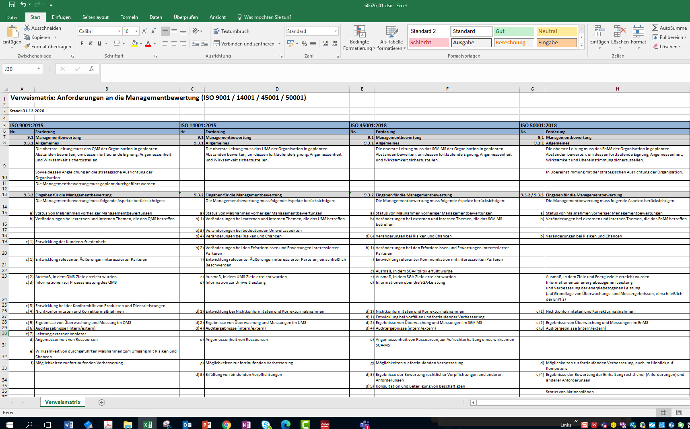Add a new sheet with plus icon
Image resolution: width=690 pixels, height=429 pixels.
coord(102,402)
